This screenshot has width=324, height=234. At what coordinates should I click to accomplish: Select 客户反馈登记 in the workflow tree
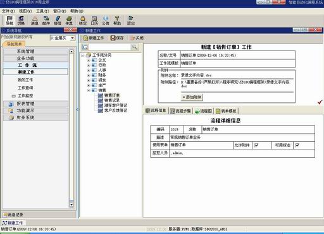pos(116,110)
